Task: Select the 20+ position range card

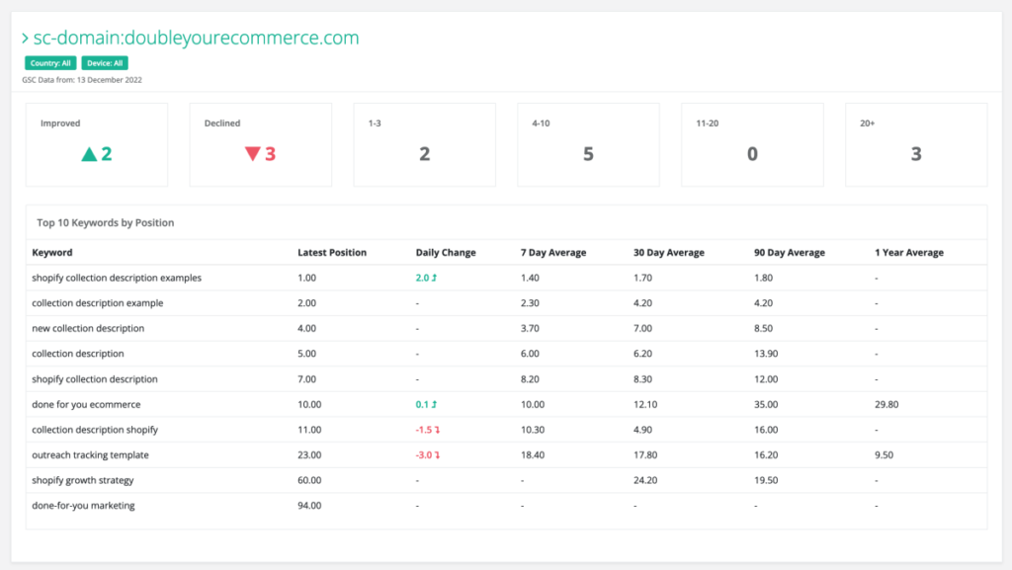Action: (916, 145)
